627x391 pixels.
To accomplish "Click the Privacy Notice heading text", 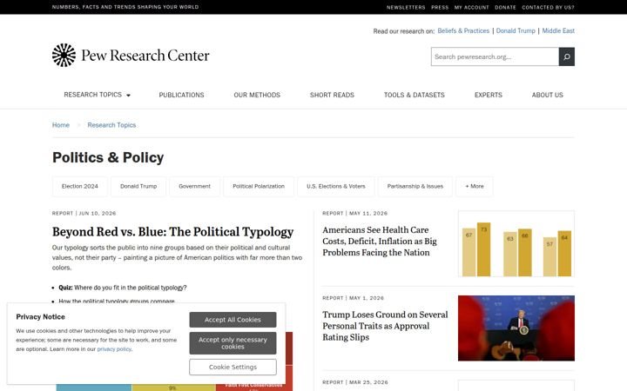I will (x=40, y=317).
